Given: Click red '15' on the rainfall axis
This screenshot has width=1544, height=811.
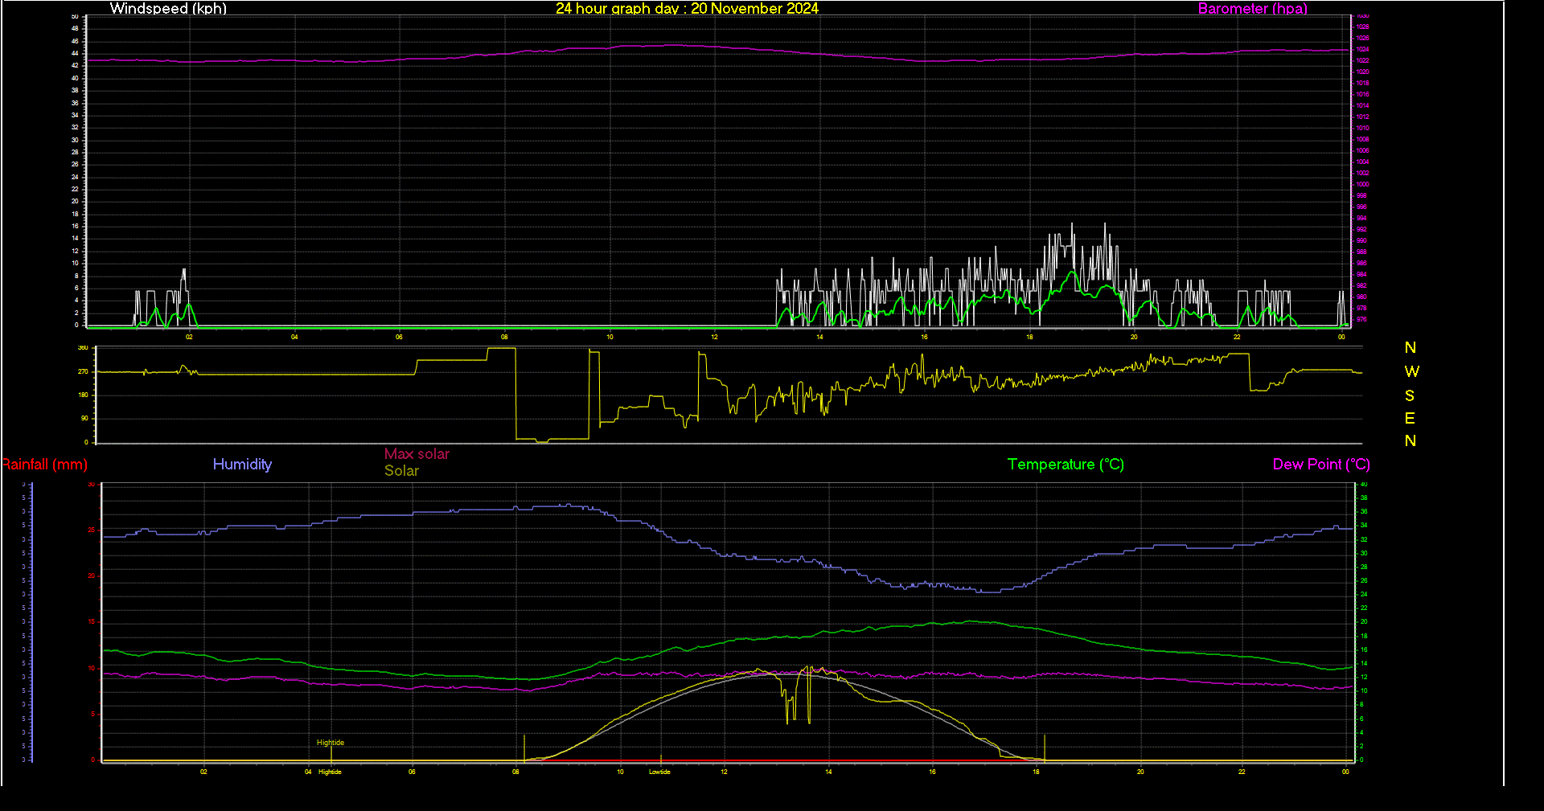Looking at the screenshot, I should pos(92,622).
